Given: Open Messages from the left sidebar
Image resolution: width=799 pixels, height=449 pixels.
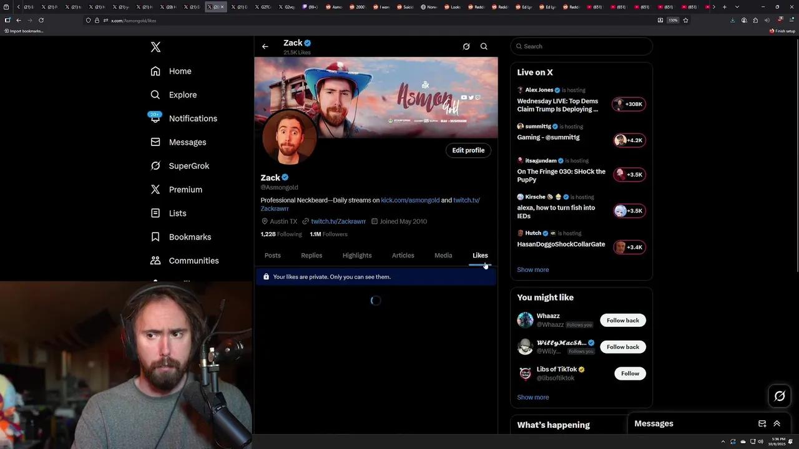Looking at the screenshot, I should pos(178,142).
